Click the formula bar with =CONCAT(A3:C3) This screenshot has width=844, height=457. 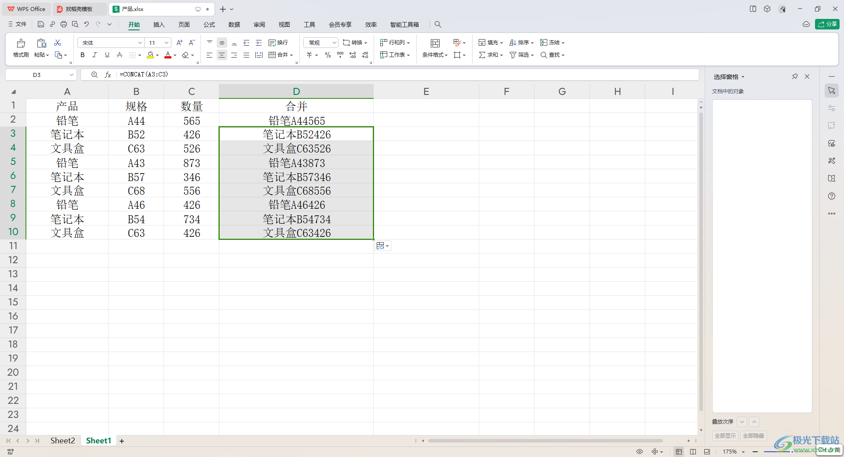[x=408, y=75]
